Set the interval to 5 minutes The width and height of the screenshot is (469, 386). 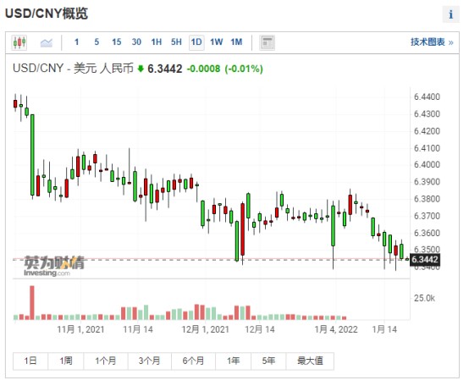pos(97,42)
